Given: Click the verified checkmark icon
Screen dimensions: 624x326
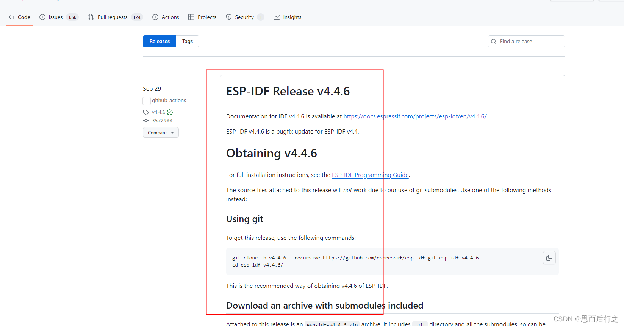Looking at the screenshot, I should tap(170, 112).
